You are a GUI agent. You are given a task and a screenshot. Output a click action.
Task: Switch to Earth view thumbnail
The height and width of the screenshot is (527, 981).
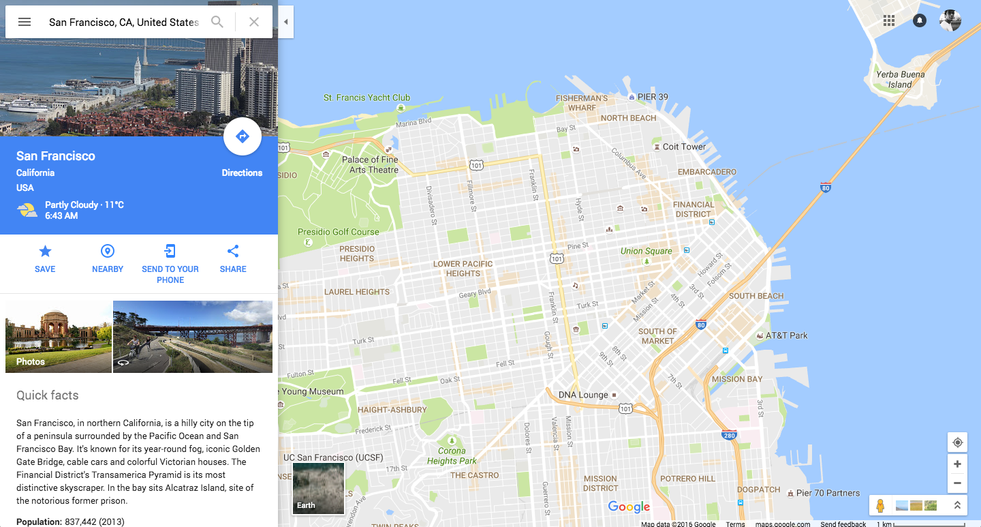319,487
